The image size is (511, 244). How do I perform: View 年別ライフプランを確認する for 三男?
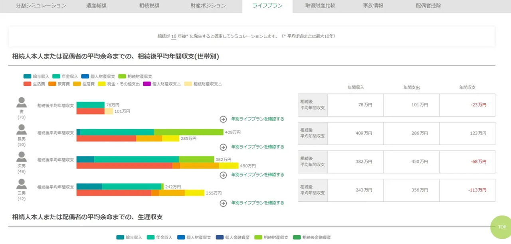(x=257, y=203)
